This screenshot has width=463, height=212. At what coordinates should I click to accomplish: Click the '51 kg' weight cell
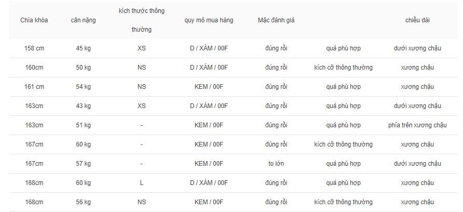(x=83, y=125)
